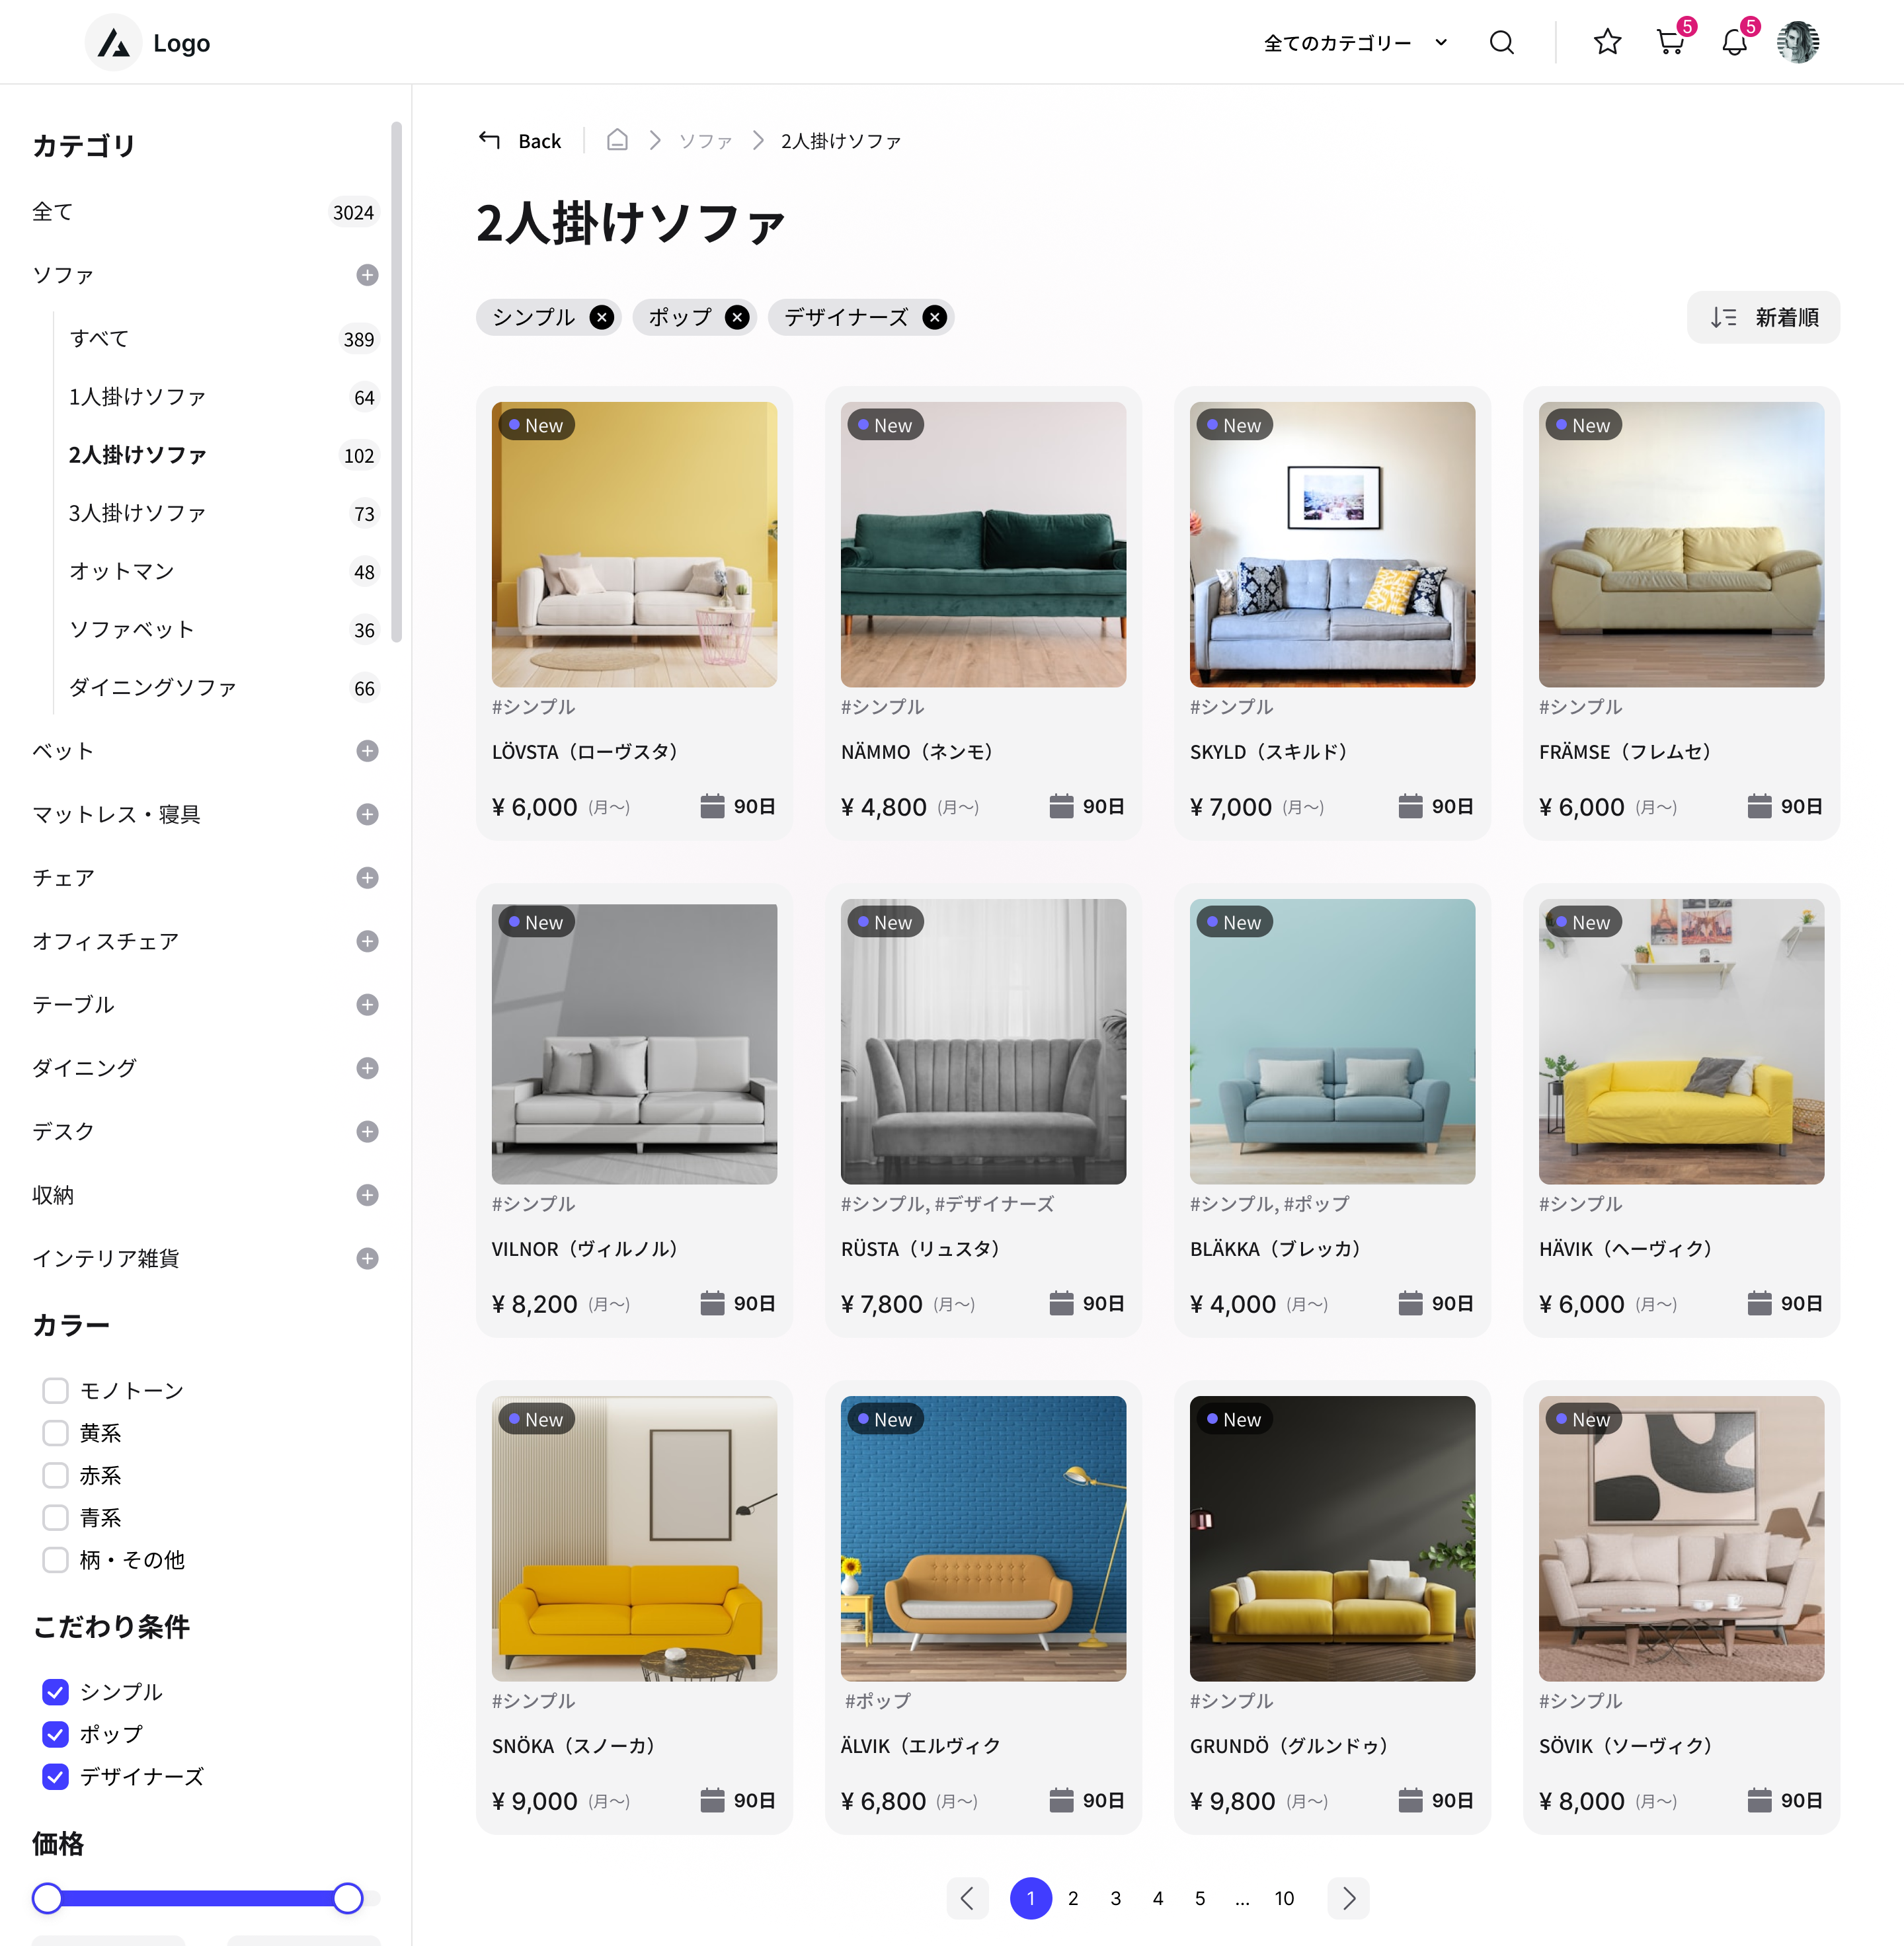This screenshot has height=1946, width=1904.
Task: Click calendar icon on NÄMMO card
Action: click(1061, 806)
